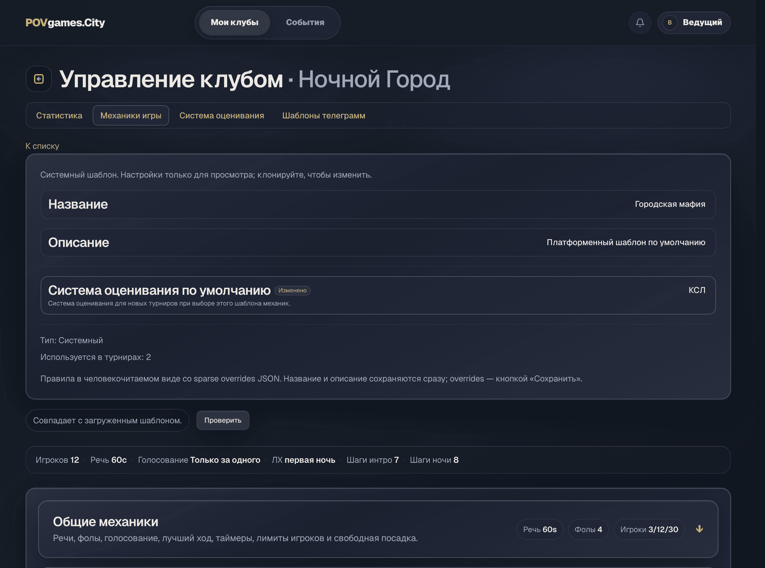This screenshot has width=765, height=568.
Task: Click the Изменено badge
Action: point(292,291)
